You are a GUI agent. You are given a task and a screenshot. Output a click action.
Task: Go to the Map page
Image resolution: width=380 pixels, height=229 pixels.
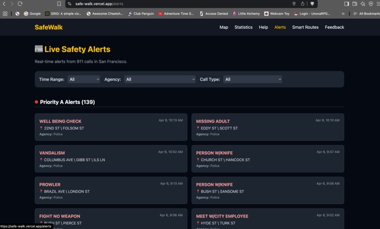pyautogui.click(x=223, y=27)
